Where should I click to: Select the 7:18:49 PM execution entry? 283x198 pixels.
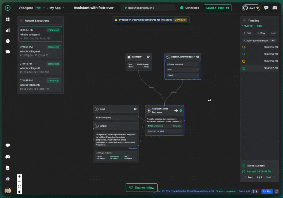[x=40, y=85]
